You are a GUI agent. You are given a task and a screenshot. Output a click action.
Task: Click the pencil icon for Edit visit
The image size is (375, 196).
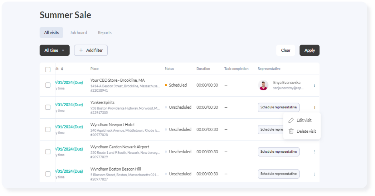(x=291, y=120)
